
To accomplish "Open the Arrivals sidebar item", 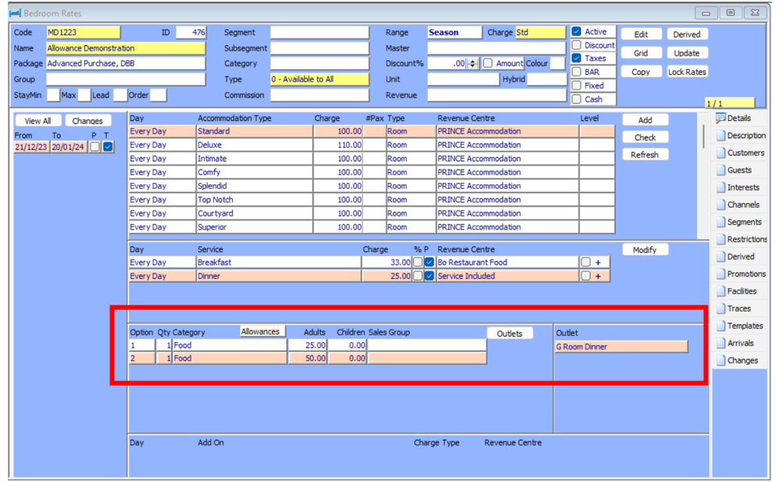I will click(x=734, y=344).
